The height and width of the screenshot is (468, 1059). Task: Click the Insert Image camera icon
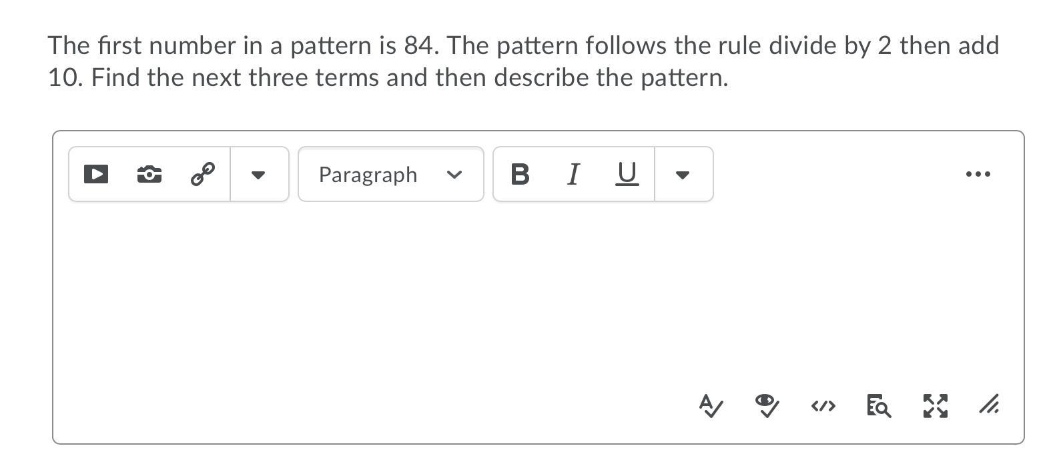click(x=149, y=175)
